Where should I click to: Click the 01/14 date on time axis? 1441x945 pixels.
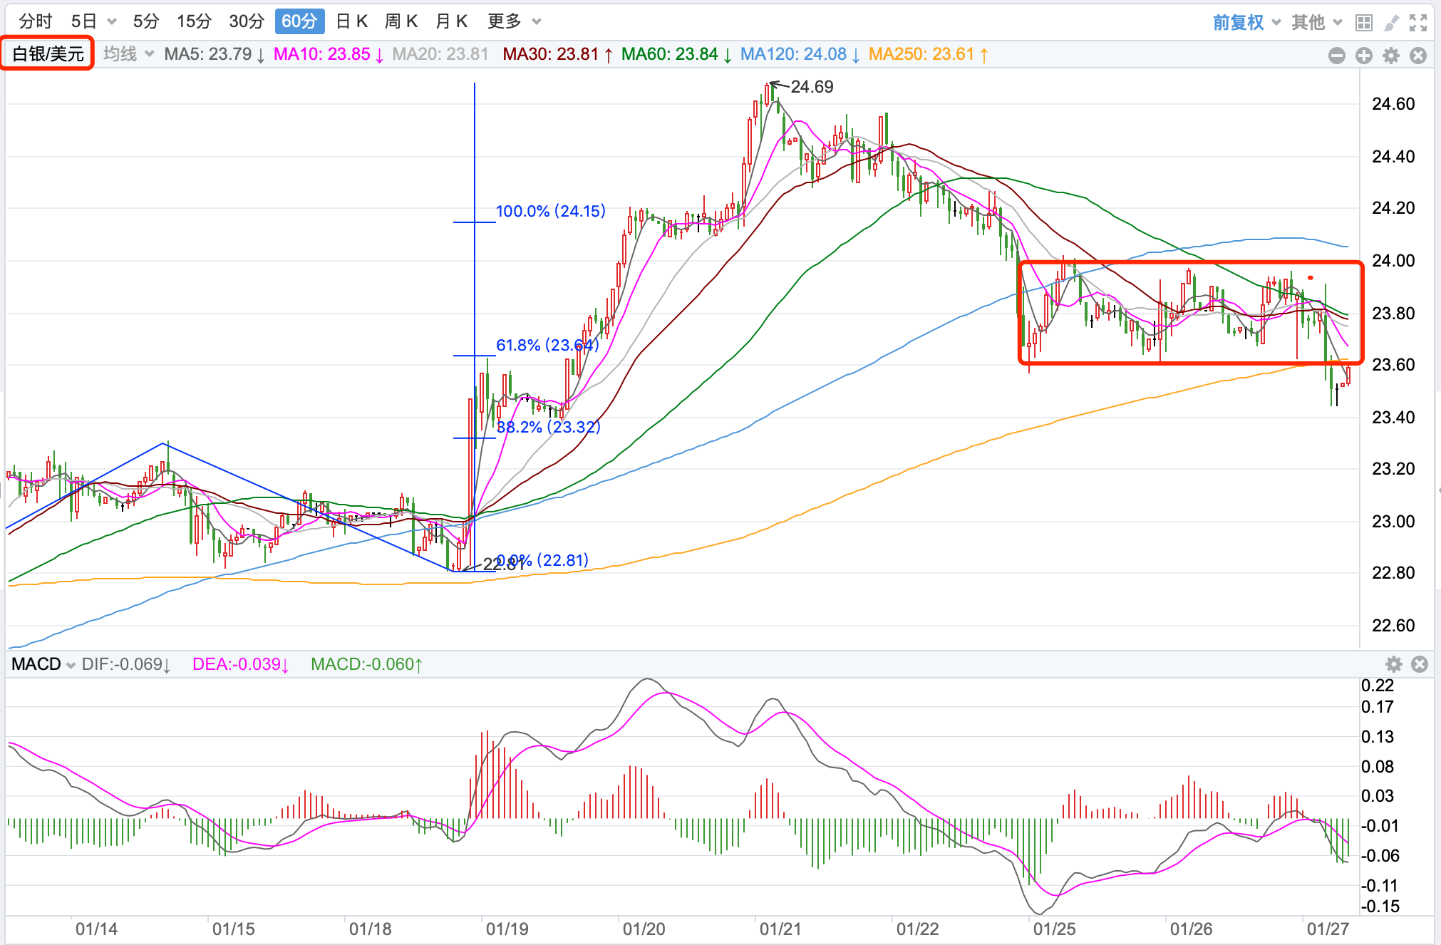(96, 929)
